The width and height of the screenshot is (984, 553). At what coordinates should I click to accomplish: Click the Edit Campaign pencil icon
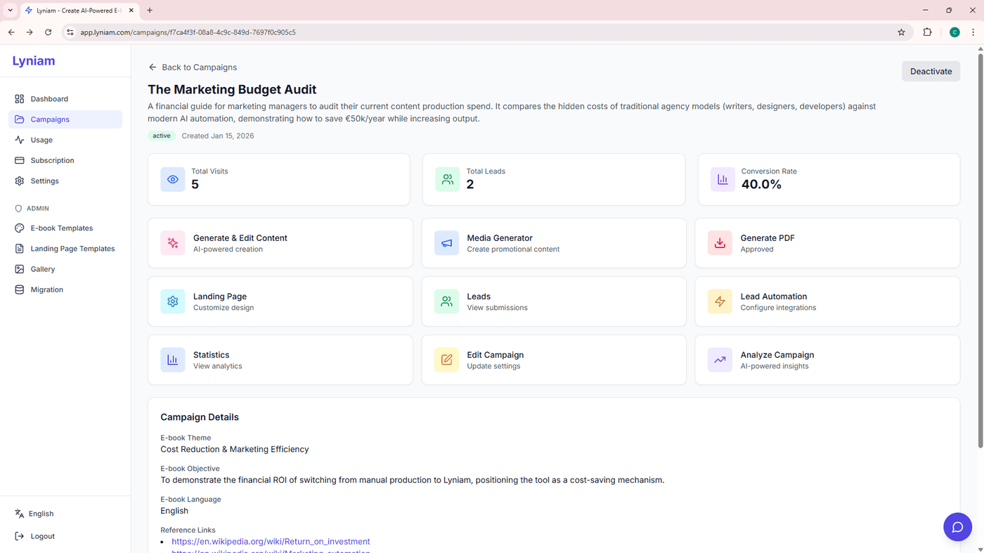[x=446, y=359]
